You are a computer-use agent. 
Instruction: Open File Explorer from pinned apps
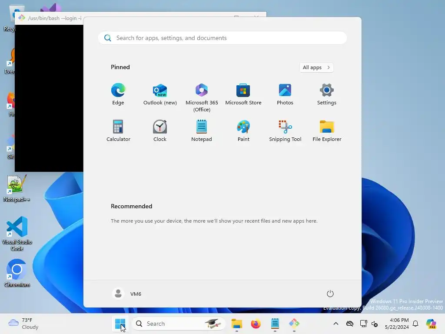coord(327,131)
